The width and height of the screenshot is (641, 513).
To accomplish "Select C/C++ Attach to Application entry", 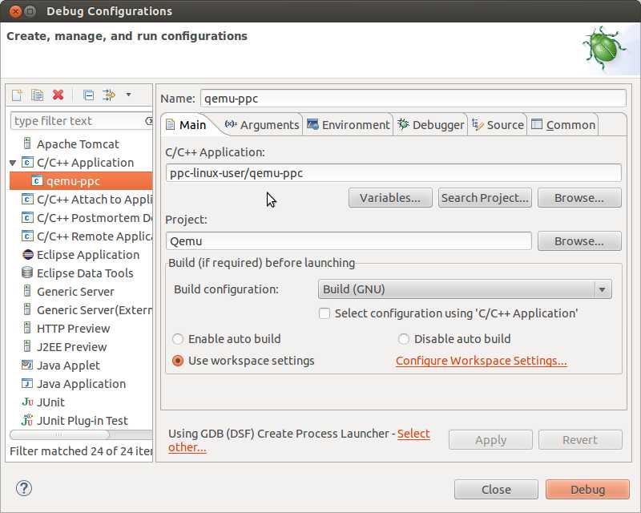I will [x=87, y=200].
